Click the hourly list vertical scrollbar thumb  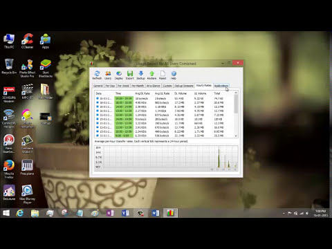coord(236,104)
